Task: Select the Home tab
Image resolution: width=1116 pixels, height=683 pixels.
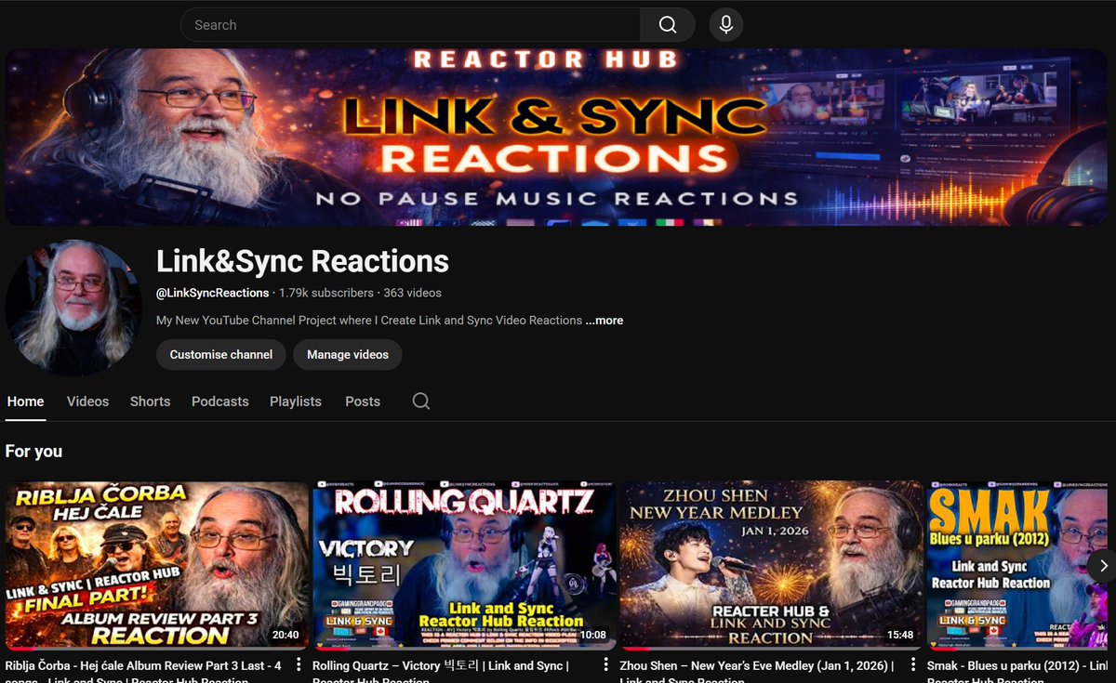Action: click(25, 401)
